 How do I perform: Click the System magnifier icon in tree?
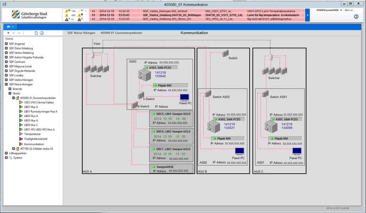click(x=10, y=158)
